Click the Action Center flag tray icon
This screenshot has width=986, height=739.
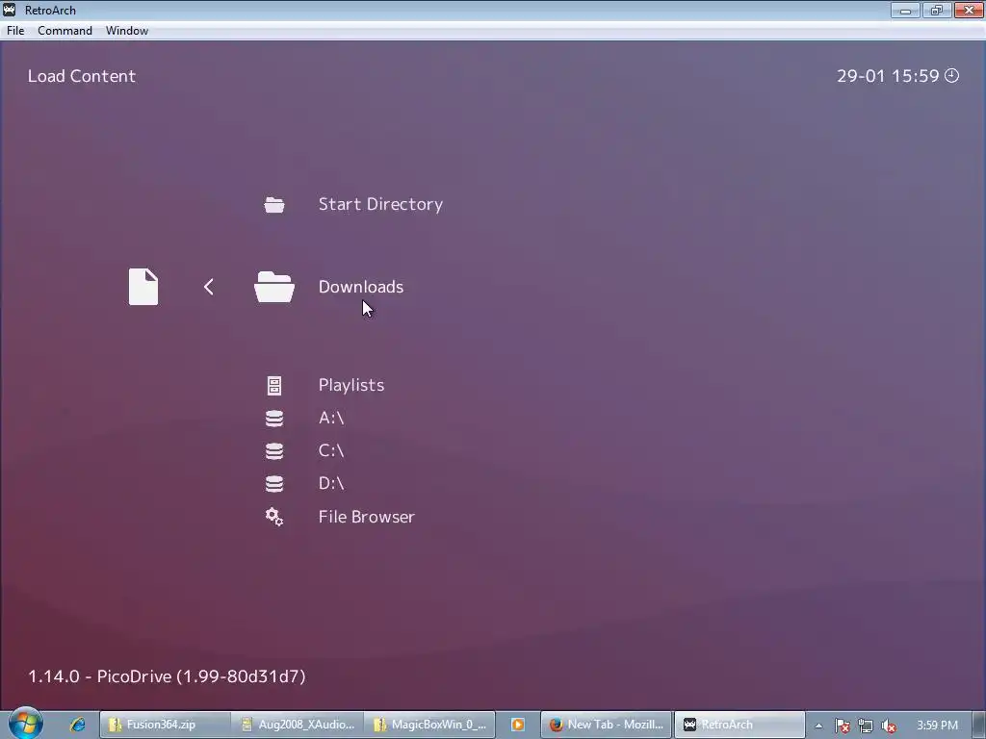point(842,726)
